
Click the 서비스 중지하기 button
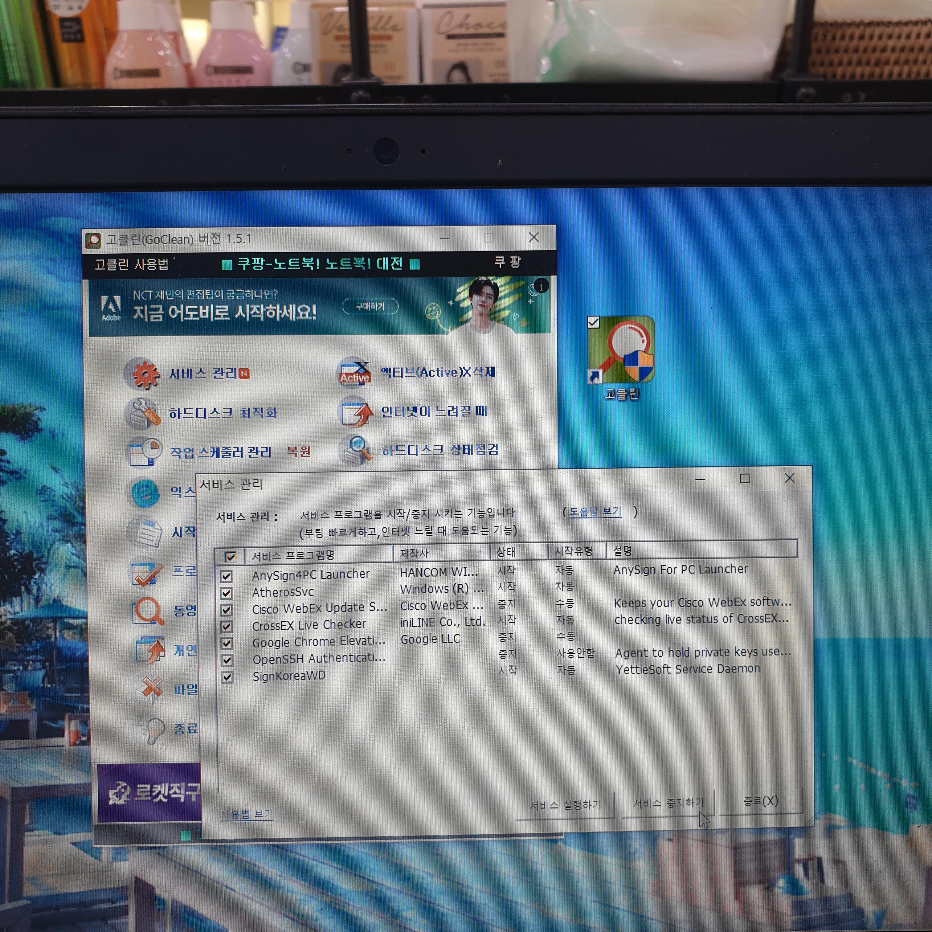tap(668, 803)
